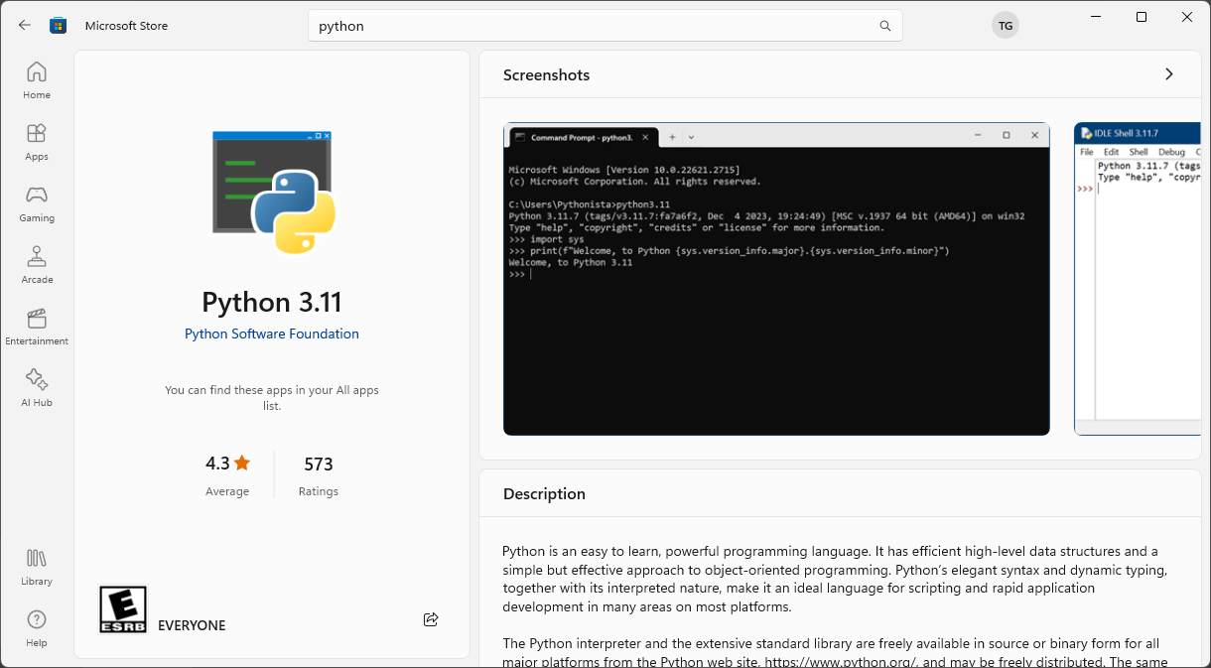Open the Command Prompt screenshot thumbnail

click(776, 279)
